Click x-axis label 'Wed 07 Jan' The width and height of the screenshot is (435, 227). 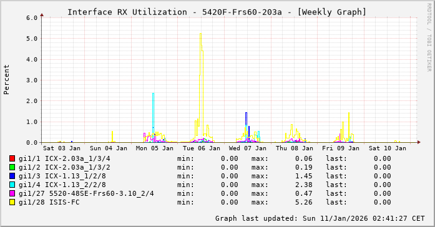(248, 148)
